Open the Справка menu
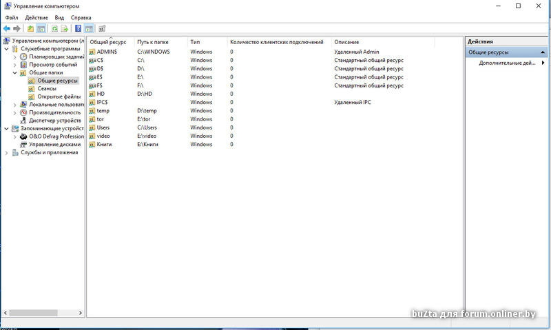Screen dimensions: 551x330 tap(81, 18)
